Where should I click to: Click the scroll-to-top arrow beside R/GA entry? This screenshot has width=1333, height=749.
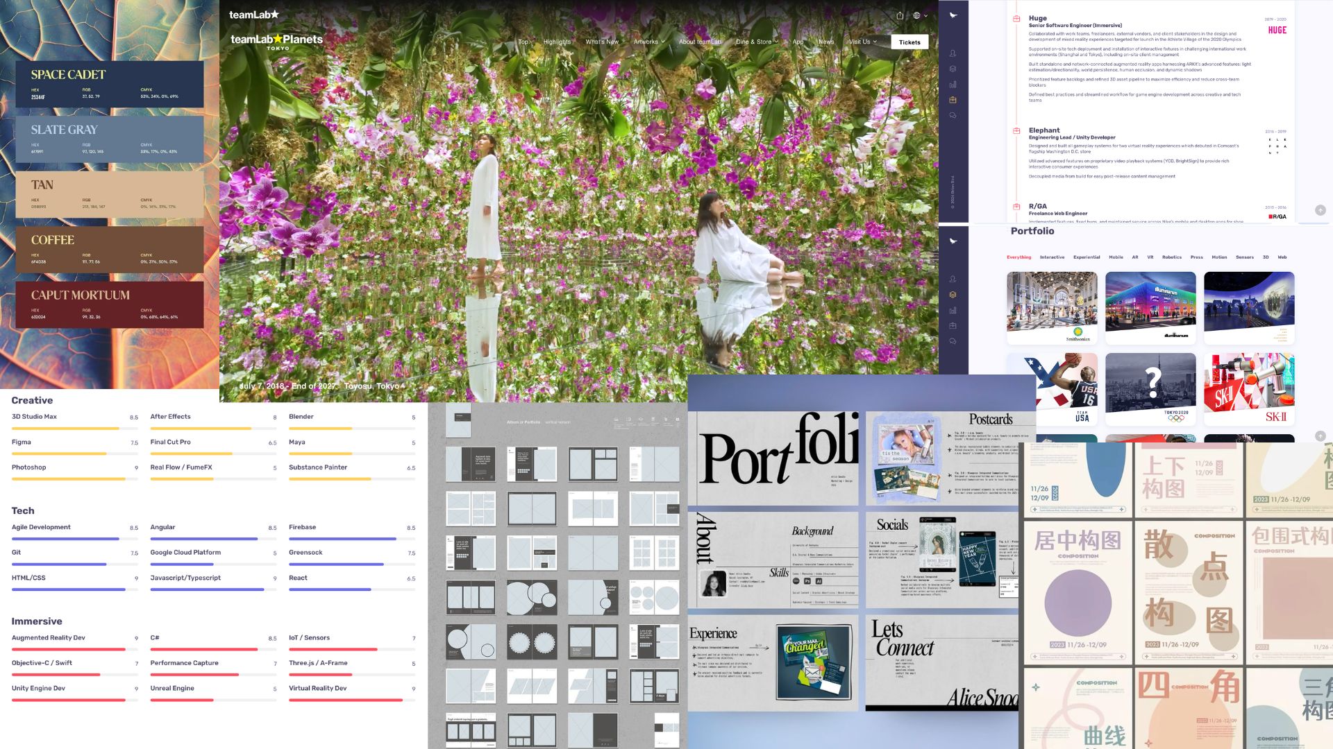pos(1320,210)
